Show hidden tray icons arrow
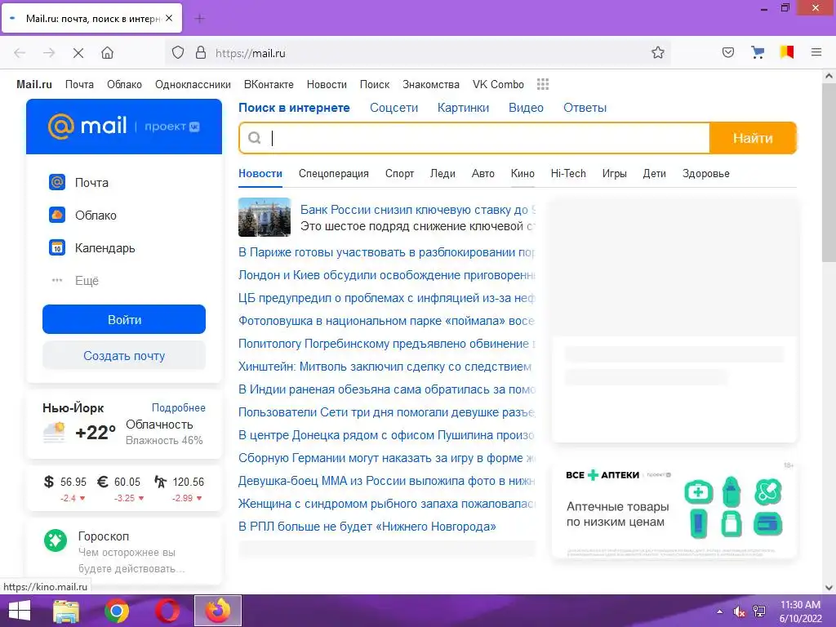This screenshot has width=836, height=627. click(719, 611)
